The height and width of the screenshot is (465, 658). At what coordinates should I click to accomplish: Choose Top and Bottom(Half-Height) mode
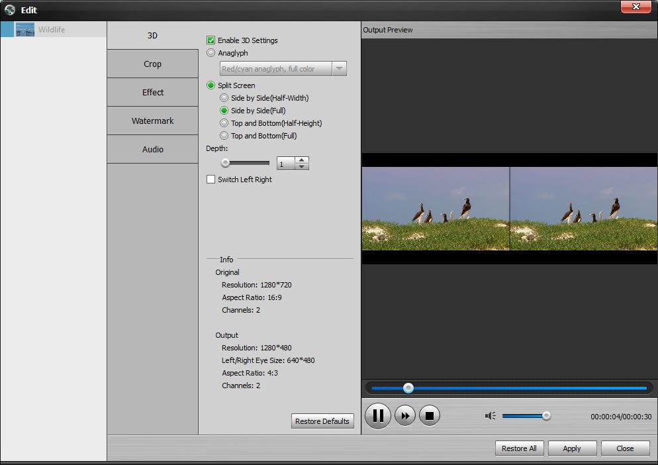(224, 123)
